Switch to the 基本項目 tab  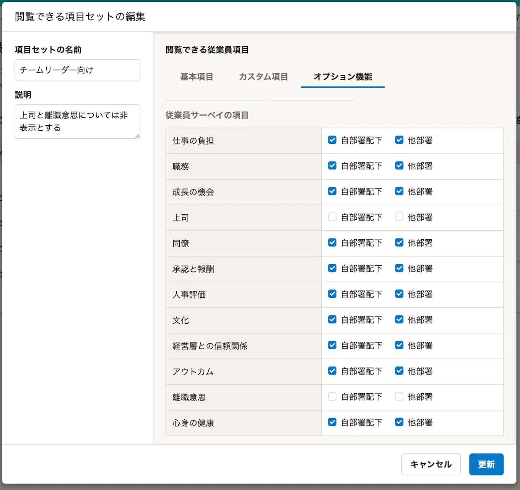pyautogui.click(x=197, y=77)
